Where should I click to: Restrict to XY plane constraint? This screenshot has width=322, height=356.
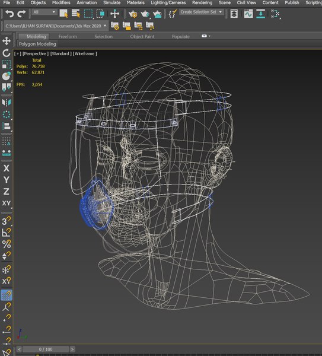tap(7, 203)
